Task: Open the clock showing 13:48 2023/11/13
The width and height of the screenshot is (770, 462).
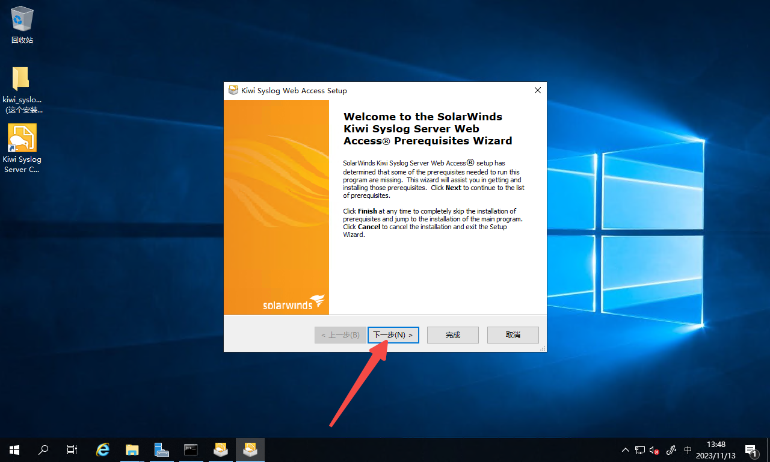Action: pos(716,450)
